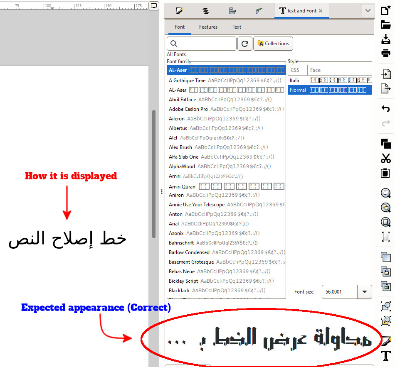395x367 pixels.
Task: Copy the selection
Action: pos(386,144)
